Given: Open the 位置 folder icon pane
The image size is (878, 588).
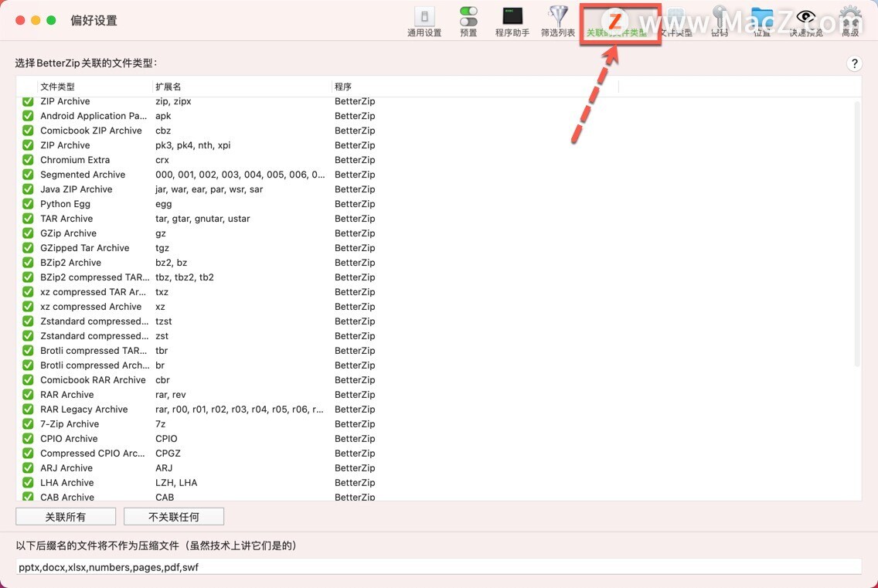Looking at the screenshot, I should (x=762, y=22).
